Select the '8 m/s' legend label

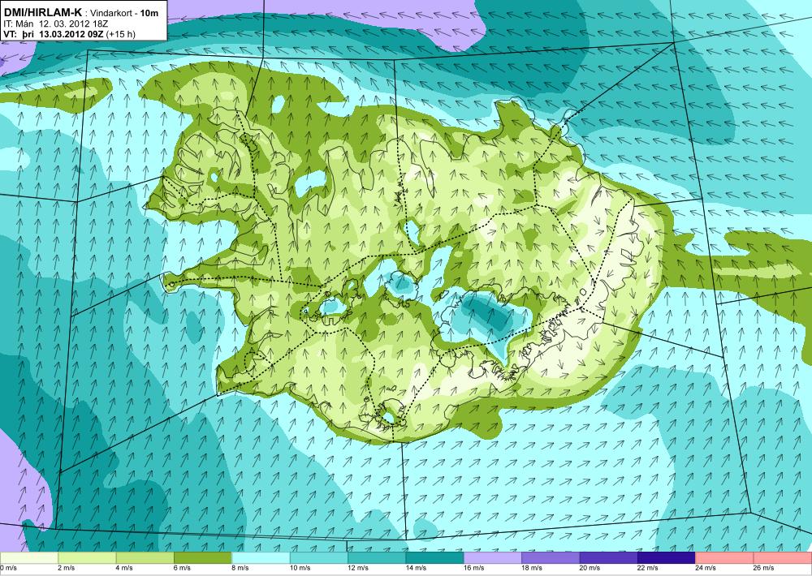tap(240, 568)
